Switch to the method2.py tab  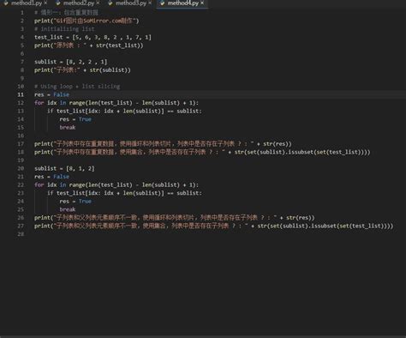coord(78,3)
